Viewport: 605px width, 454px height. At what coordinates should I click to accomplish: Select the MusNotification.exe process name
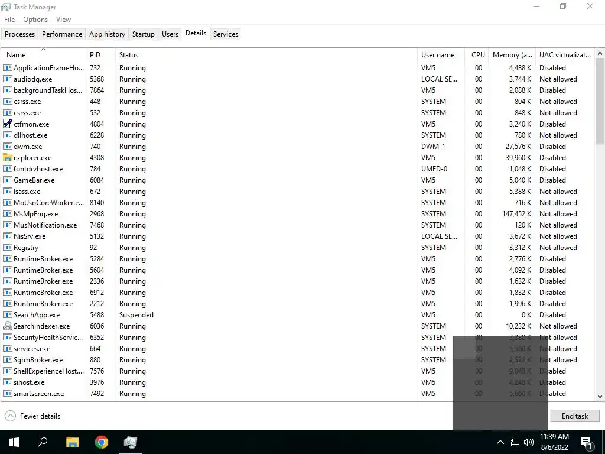click(x=45, y=225)
